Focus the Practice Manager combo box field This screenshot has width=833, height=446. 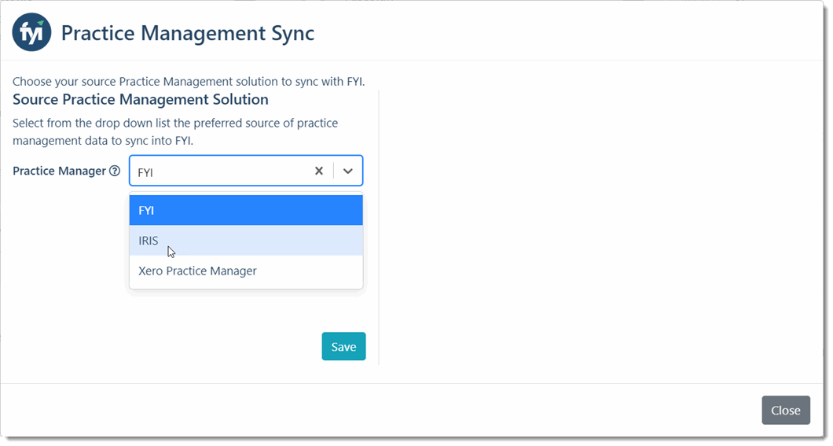tap(246, 171)
